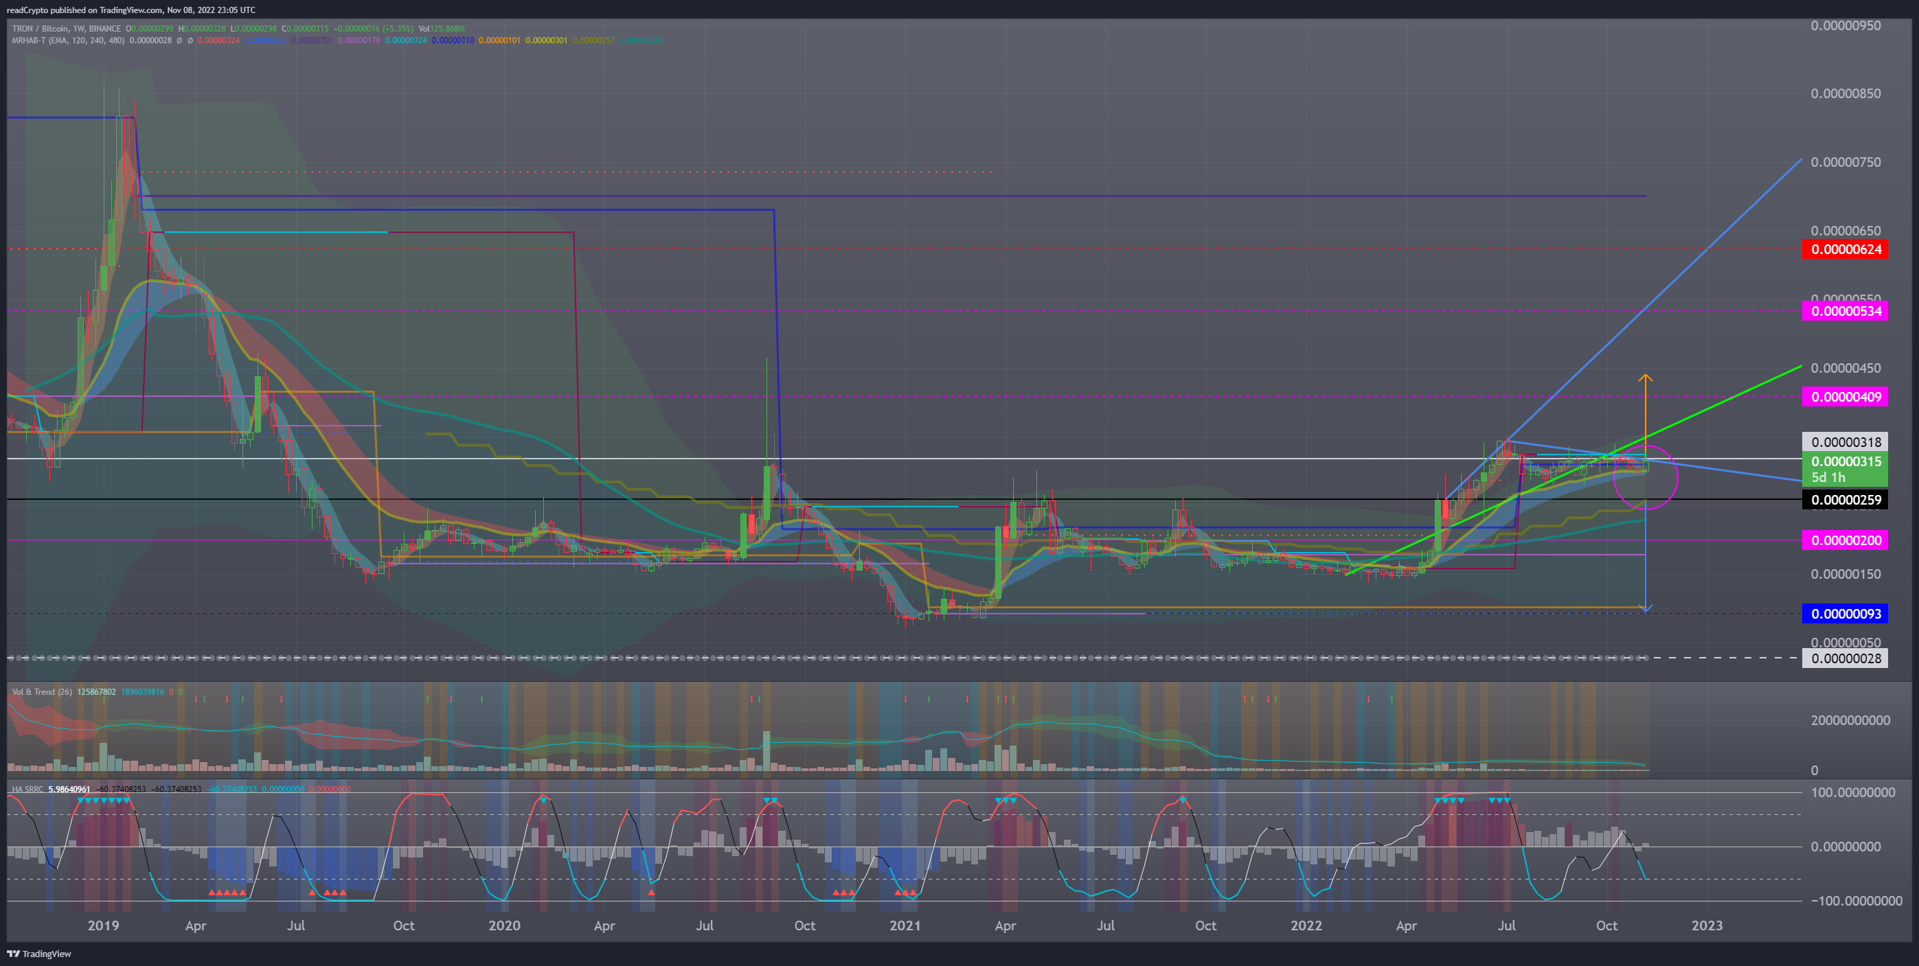Click the 2021 time axis label
Viewport: 1919px width, 966px height.
[x=905, y=925]
